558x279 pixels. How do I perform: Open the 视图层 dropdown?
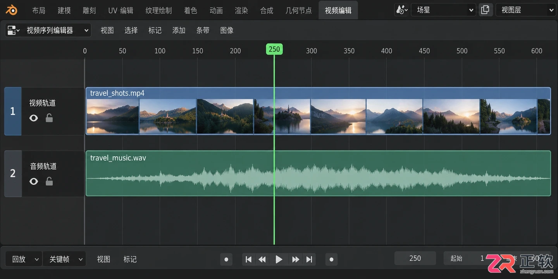pyautogui.click(x=526, y=10)
